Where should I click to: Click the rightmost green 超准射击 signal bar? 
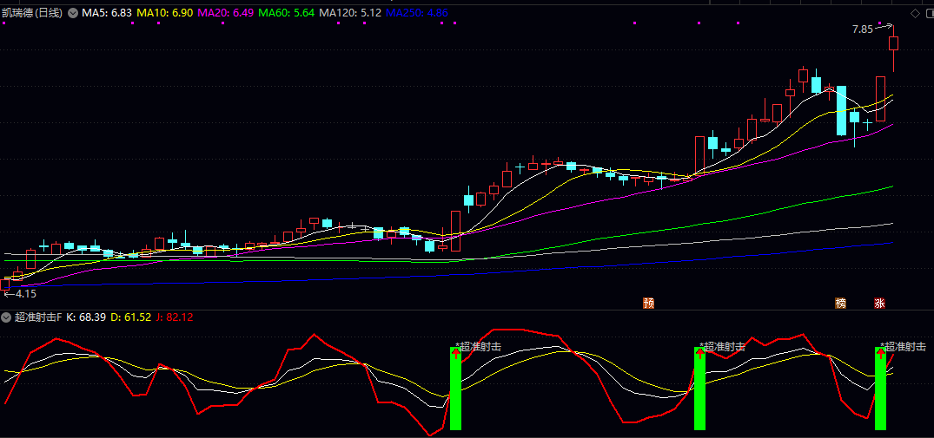[x=880, y=389]
